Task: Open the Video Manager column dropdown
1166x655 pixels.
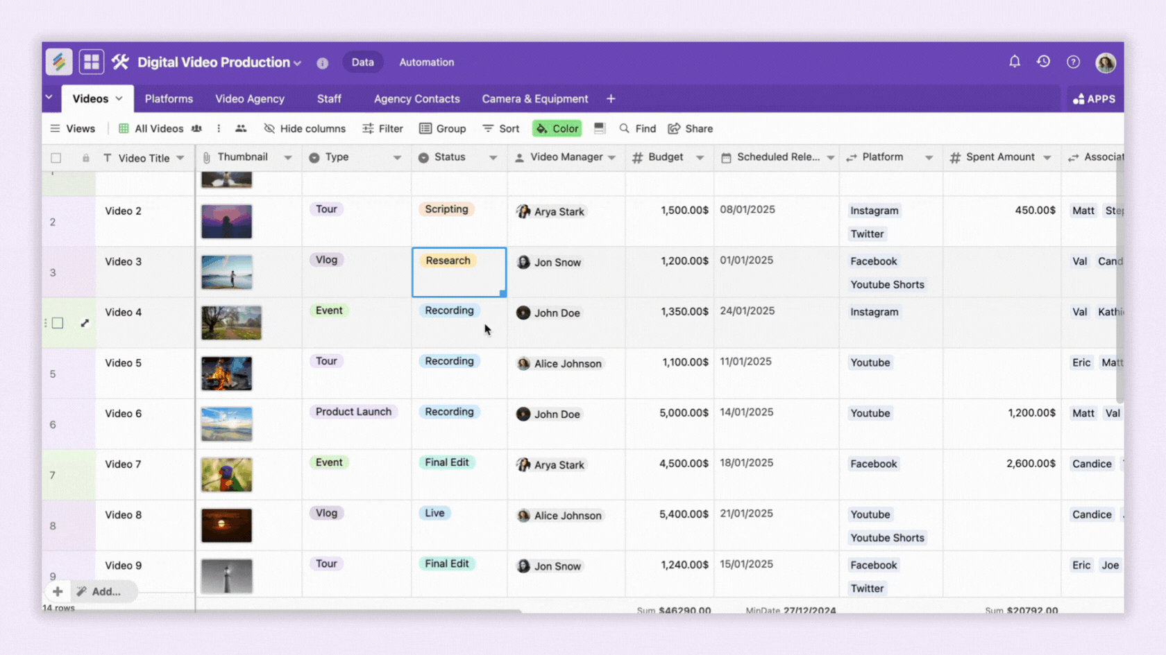Action: point(611,157)
